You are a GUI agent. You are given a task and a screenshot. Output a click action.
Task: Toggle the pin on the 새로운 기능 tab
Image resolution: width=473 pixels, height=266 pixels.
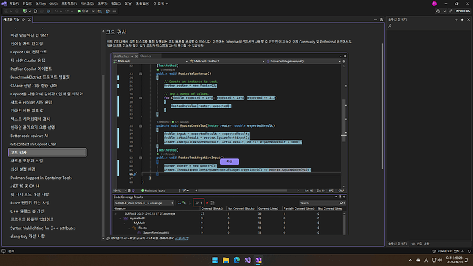point(23,19)
